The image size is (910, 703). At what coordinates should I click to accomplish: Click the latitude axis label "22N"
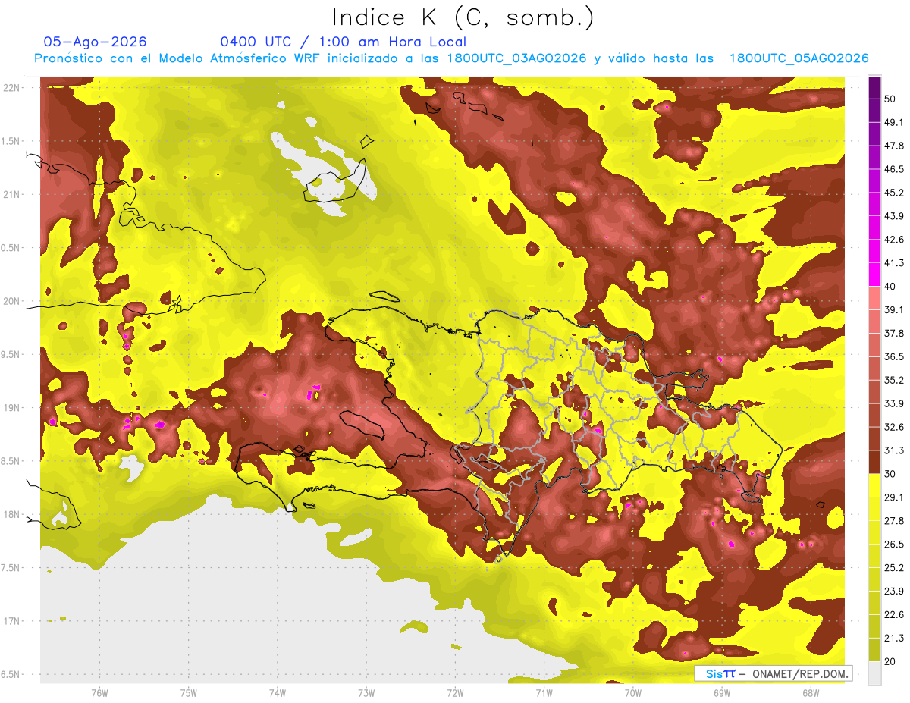[12, 87]
